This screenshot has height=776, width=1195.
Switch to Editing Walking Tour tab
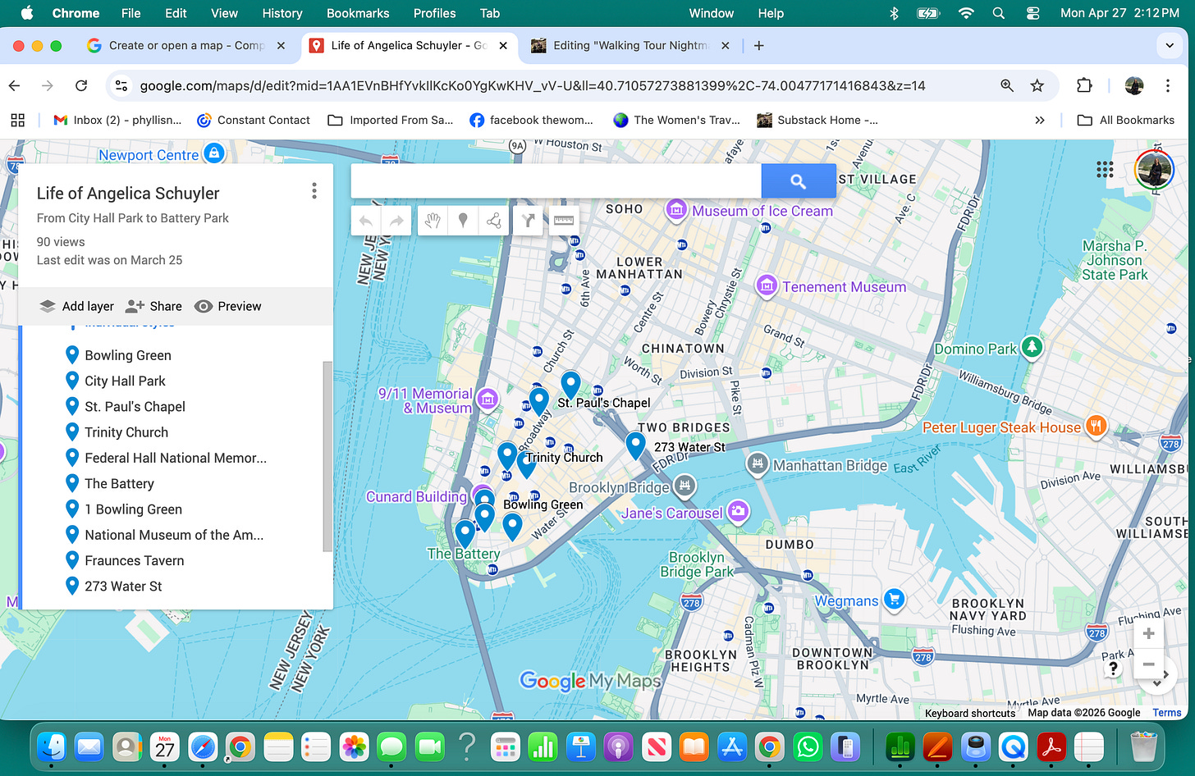[630, 46]
